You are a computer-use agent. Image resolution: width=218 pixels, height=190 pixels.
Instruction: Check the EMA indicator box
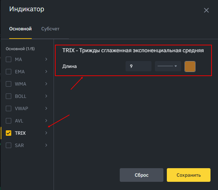tap(9, 72)
